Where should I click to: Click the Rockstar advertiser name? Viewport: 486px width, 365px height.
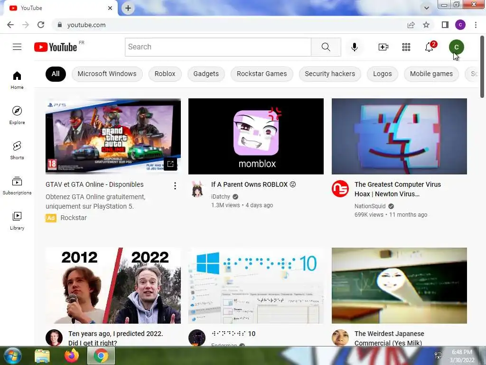tap(74, 218)
